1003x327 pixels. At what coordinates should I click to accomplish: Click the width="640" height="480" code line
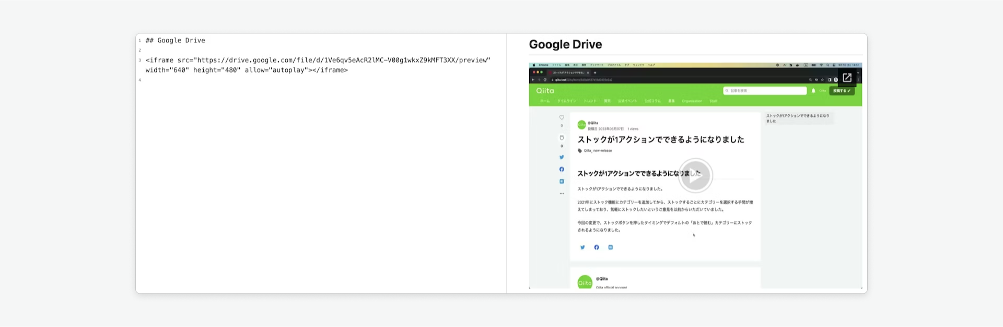(247, 70)
